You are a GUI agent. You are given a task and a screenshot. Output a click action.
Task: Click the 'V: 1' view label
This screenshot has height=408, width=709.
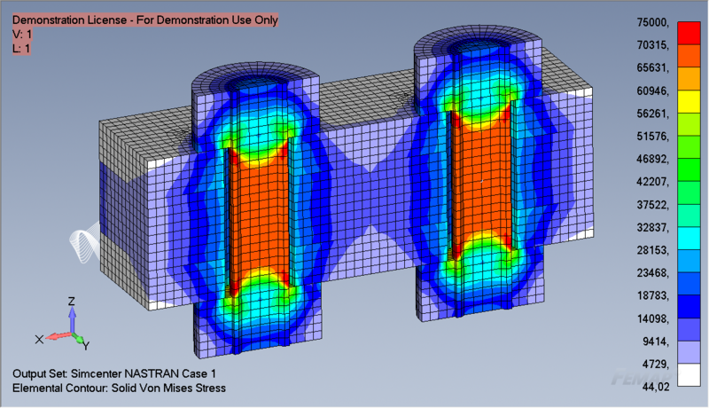[22, 34]
